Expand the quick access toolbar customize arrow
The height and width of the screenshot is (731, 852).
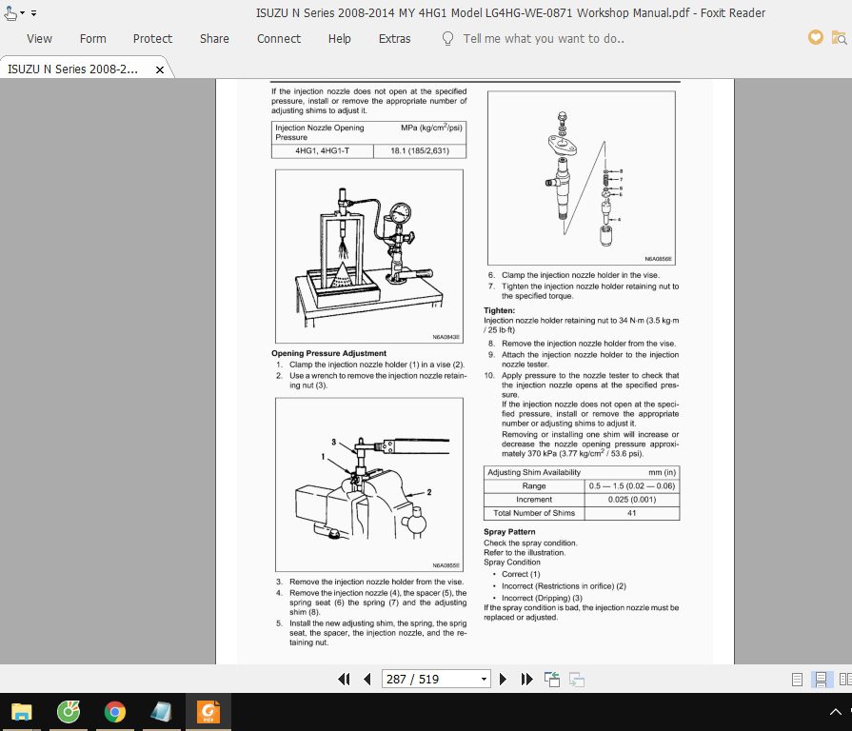pos(33,13)
